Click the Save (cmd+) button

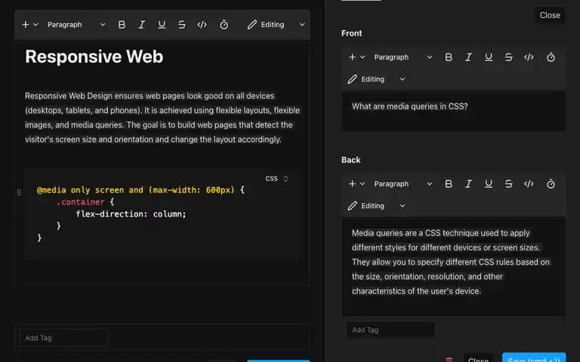[x=534, y=359]
